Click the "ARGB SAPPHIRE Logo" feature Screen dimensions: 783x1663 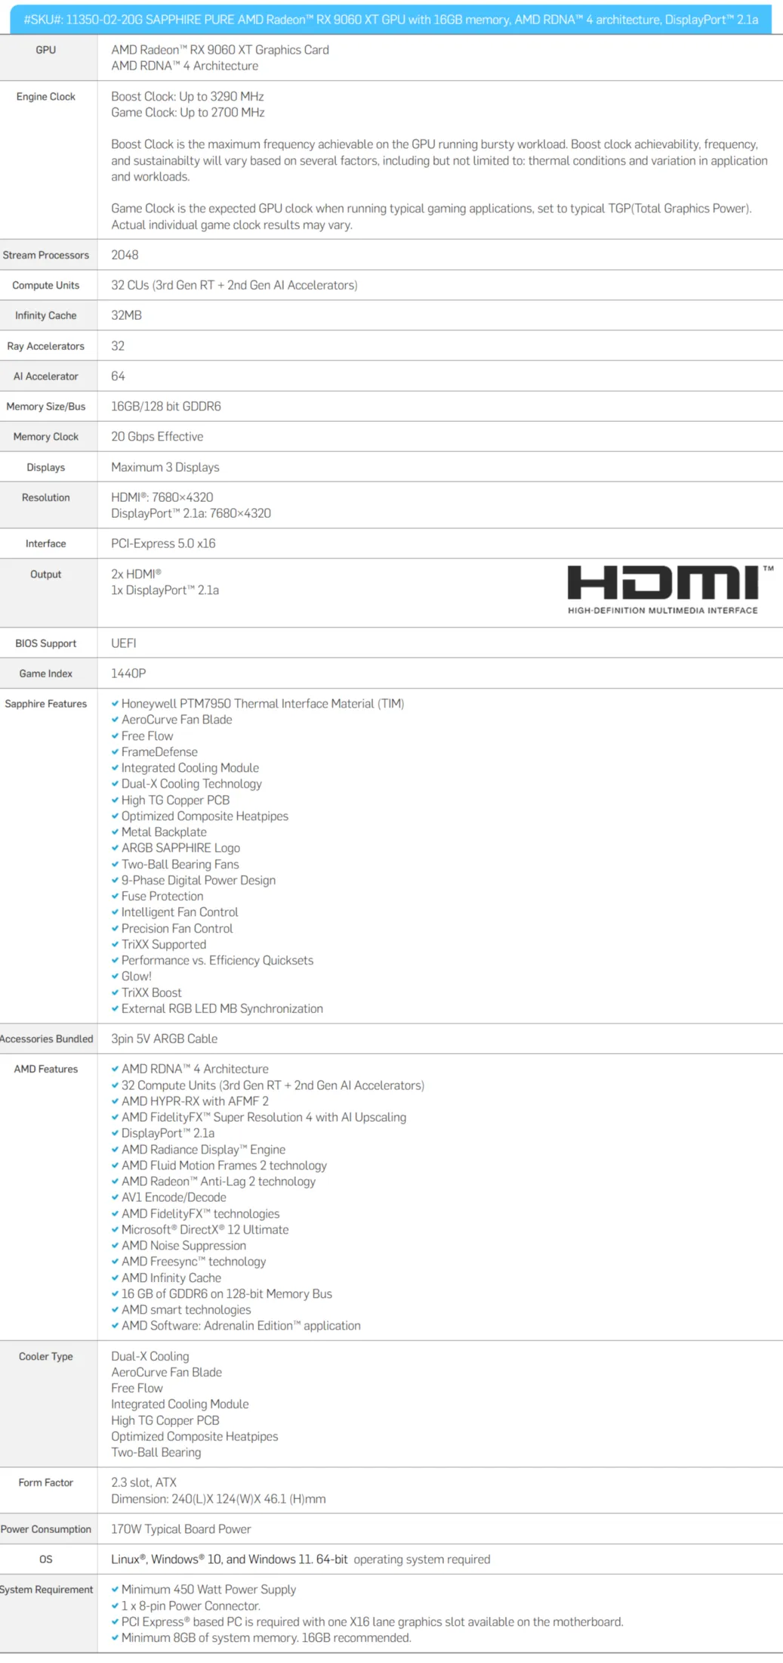180,848
